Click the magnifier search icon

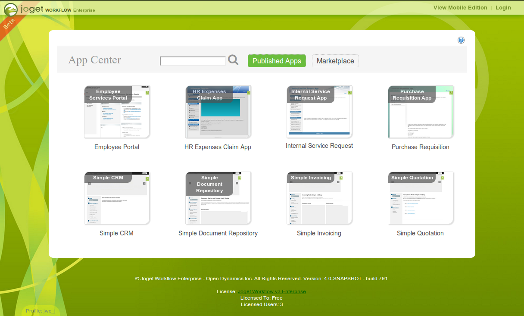(233, 60)
